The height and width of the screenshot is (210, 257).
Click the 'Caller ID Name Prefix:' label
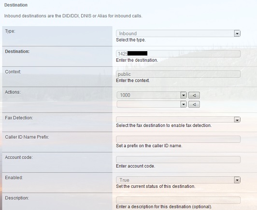click(x=27, y=137)
